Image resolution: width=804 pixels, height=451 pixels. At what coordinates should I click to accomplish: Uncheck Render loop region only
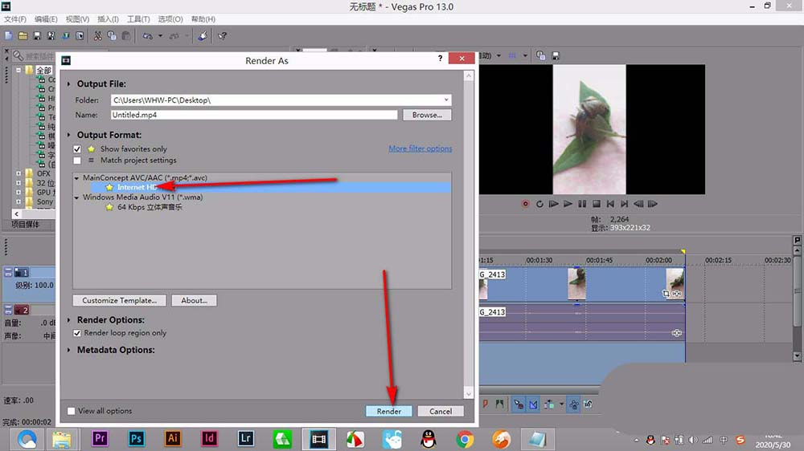point(77,333)
